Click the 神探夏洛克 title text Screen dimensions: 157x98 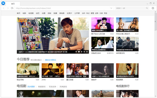120,53
